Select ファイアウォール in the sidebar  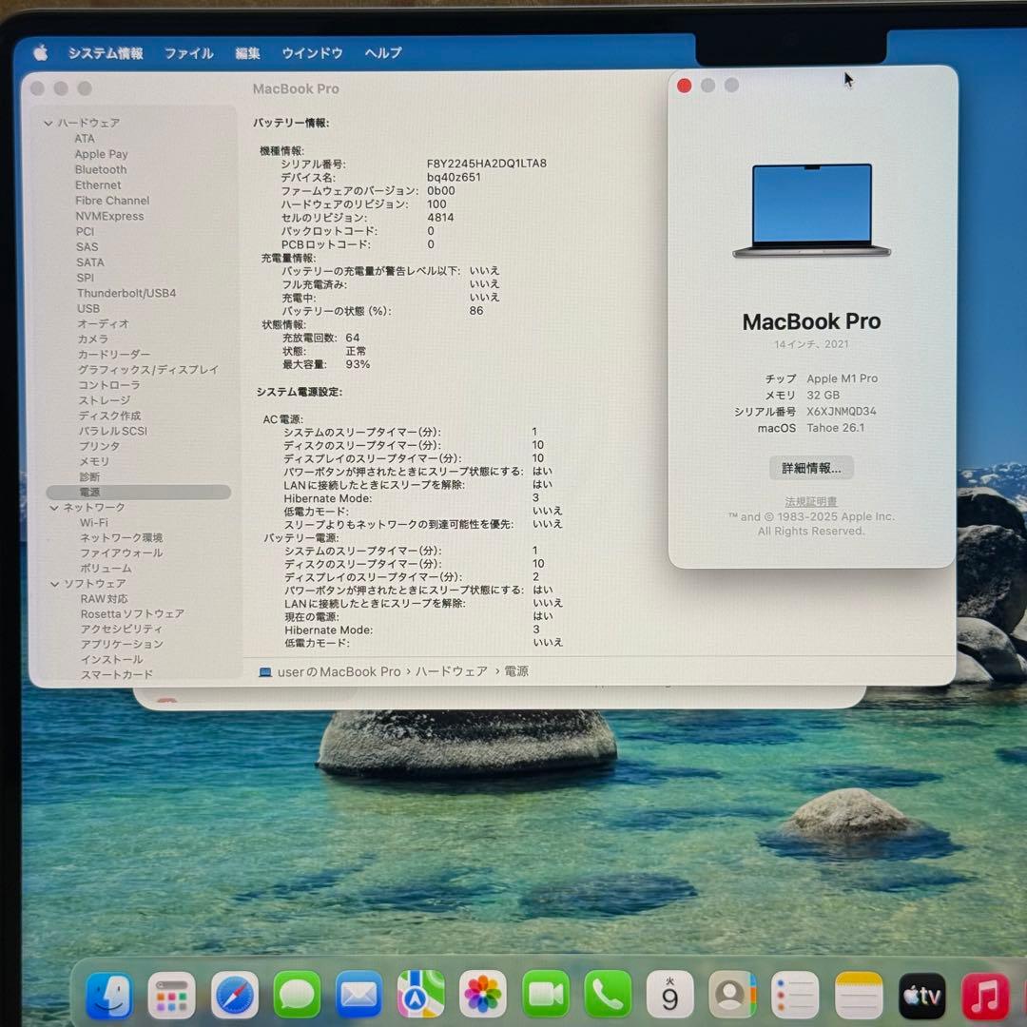pos(121,552)
